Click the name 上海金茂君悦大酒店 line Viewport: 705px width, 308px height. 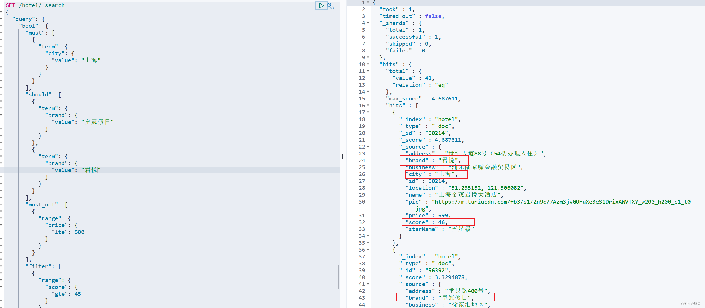click(x=454, y=195)
